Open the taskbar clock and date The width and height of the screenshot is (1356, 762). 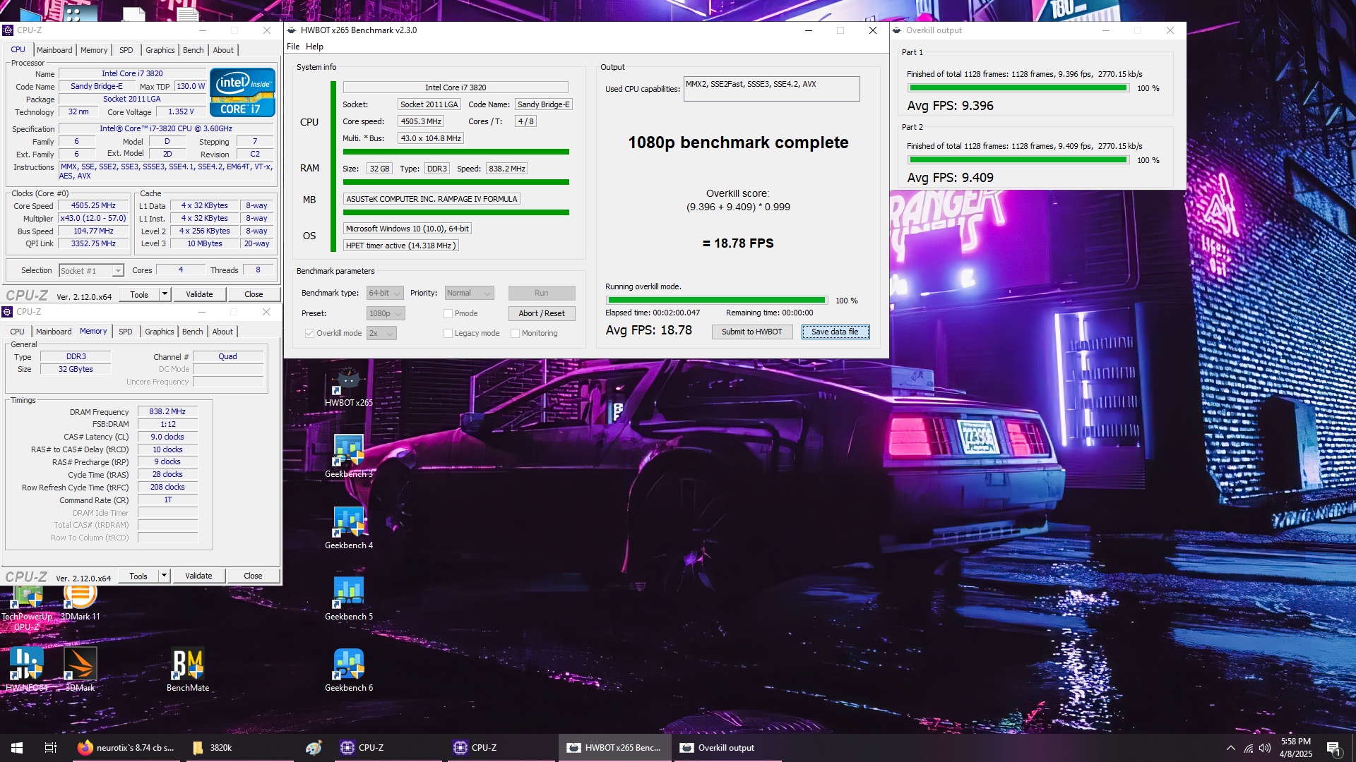1295,748
